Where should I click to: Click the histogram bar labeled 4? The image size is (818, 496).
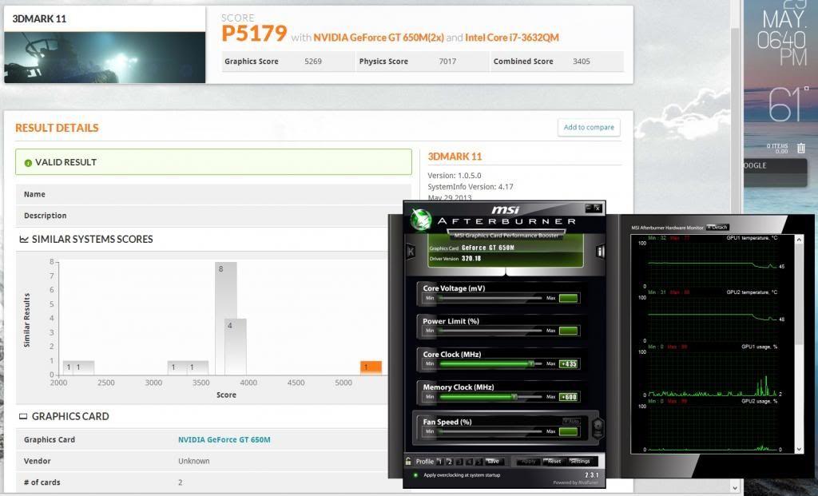236,347
